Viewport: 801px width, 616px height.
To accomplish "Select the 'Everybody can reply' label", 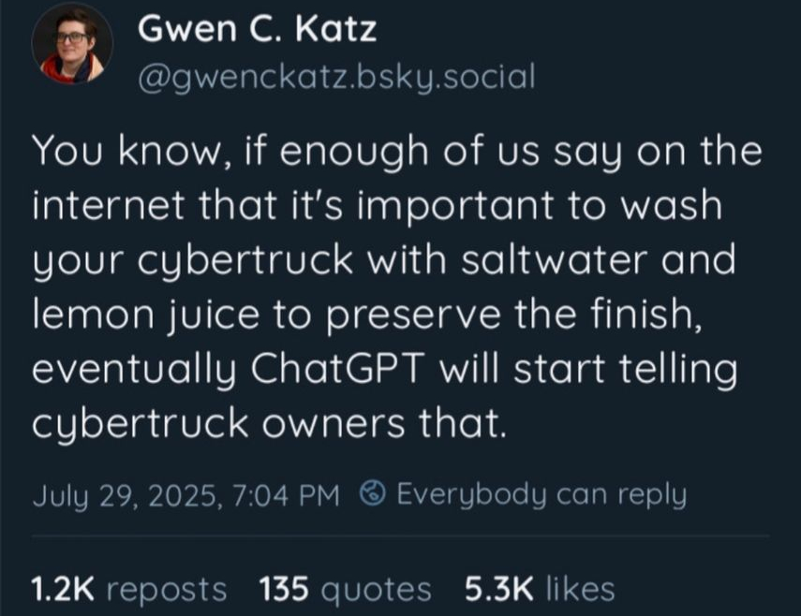I will tap(541, 492).
